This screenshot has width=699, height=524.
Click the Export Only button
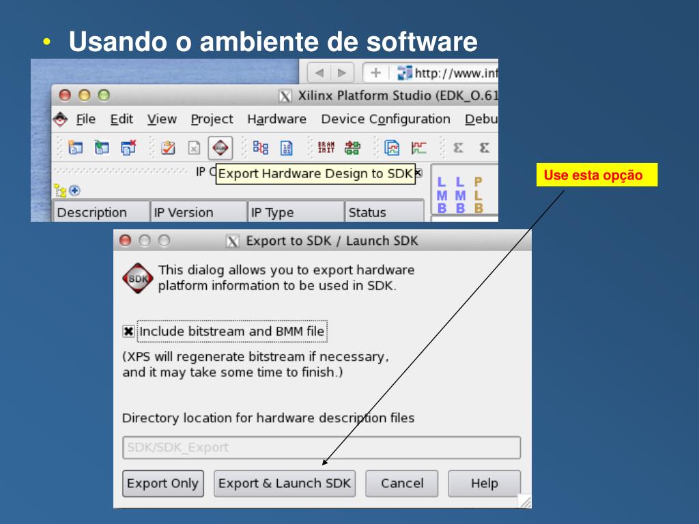click(x=162, y=484)
